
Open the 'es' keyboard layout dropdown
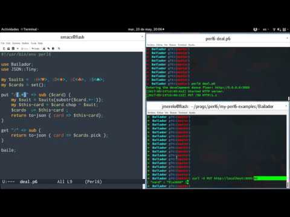click(266, 30)
